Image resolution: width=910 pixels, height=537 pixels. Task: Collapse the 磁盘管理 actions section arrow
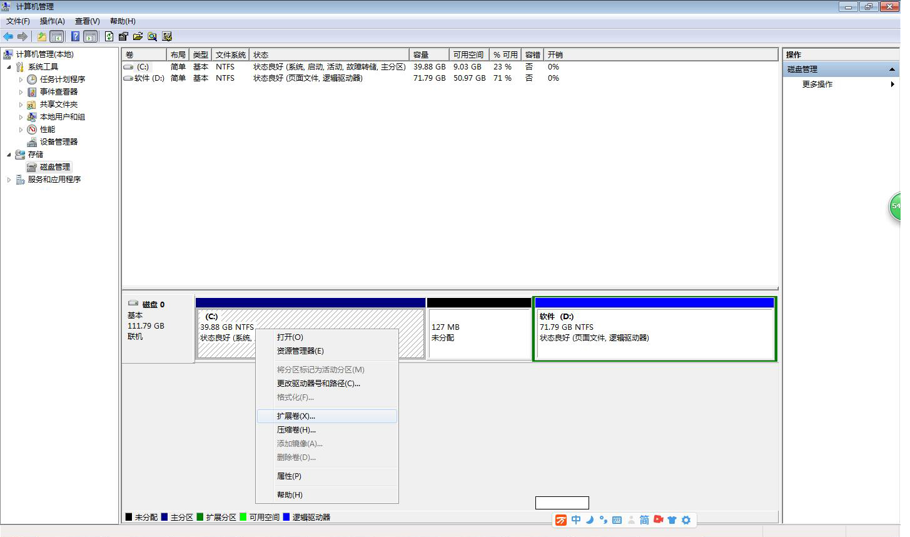892,69
